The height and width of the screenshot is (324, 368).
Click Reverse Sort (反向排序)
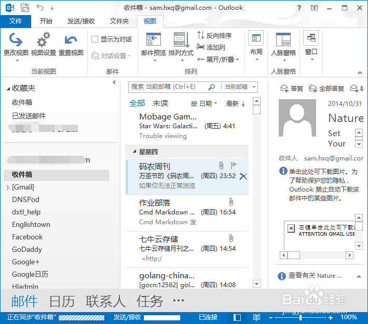214,35
